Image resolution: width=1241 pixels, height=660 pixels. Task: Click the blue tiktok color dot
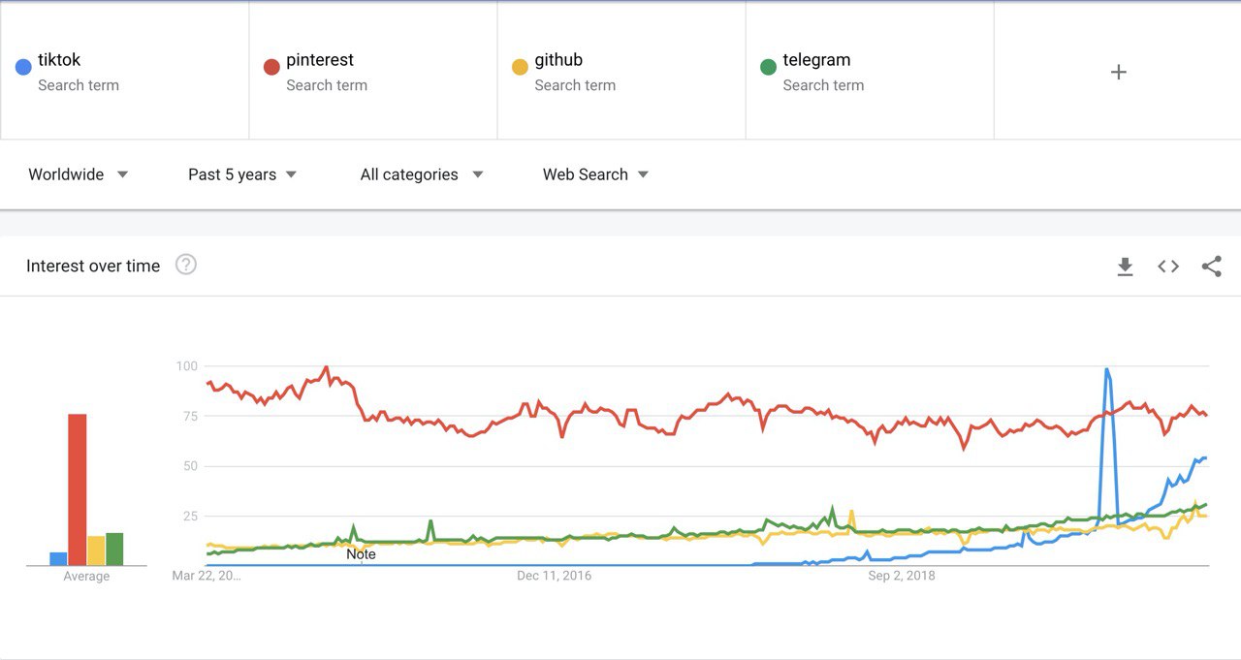[x=23, y=67]
